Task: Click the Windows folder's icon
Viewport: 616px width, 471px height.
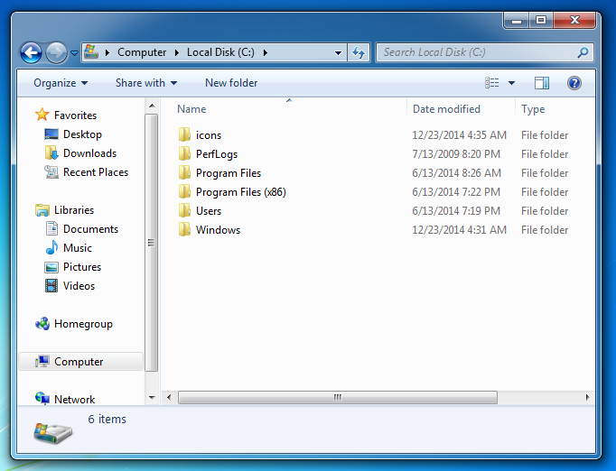Action: [x=184, y=229]
